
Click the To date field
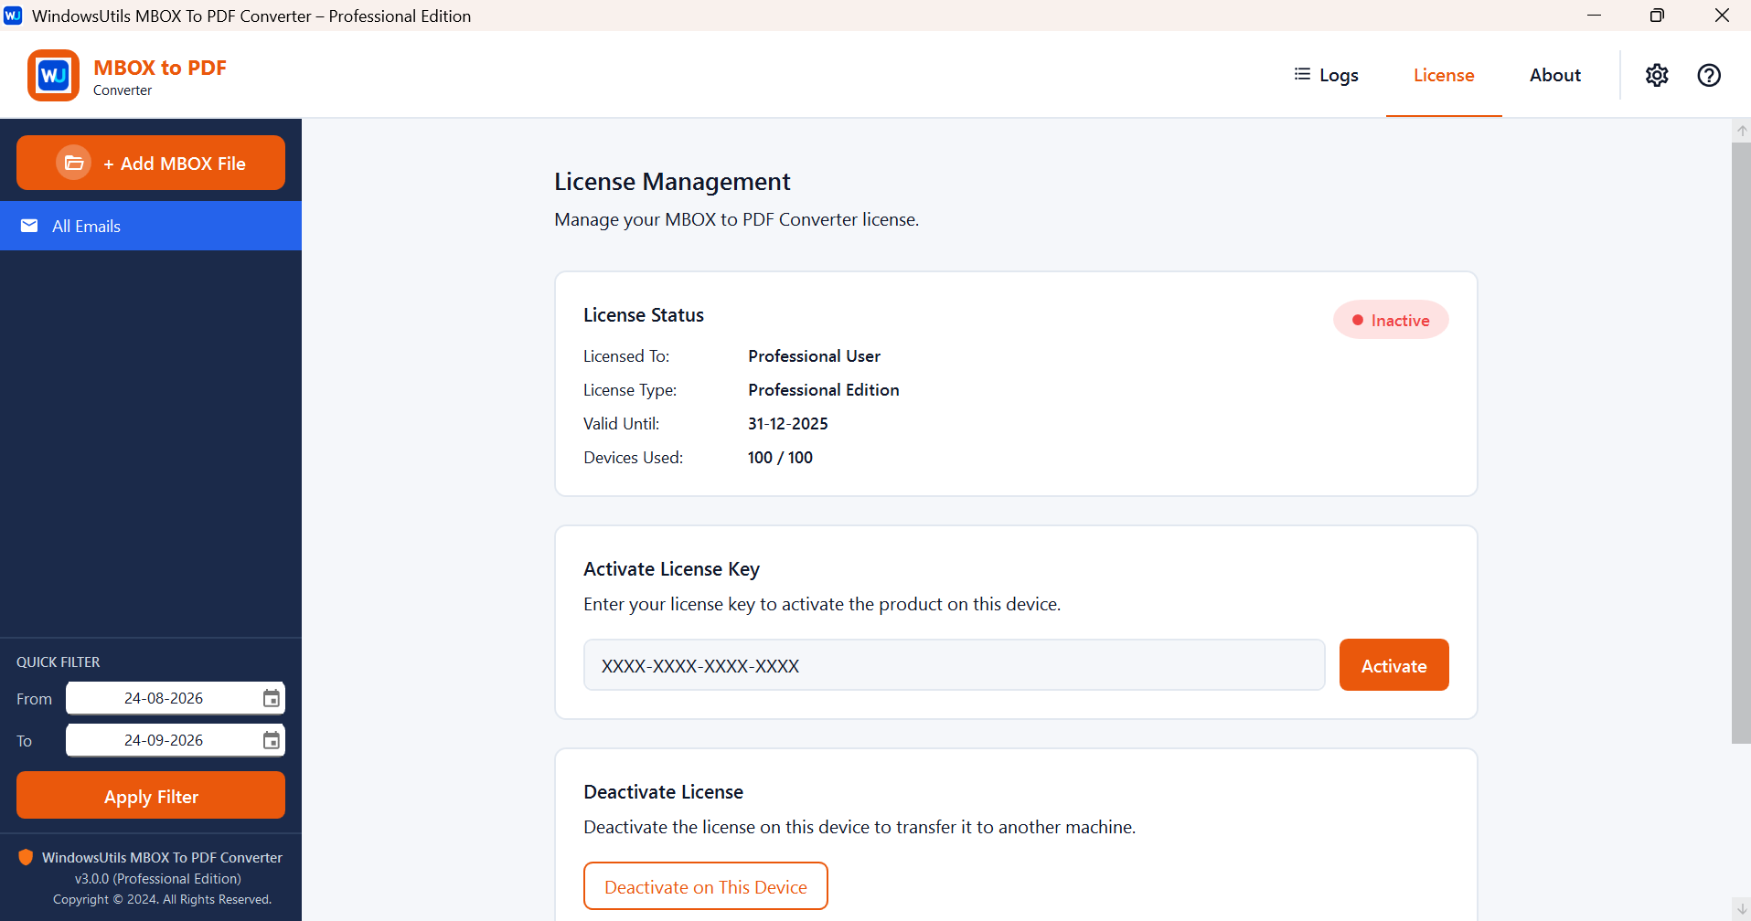[176, 740]
